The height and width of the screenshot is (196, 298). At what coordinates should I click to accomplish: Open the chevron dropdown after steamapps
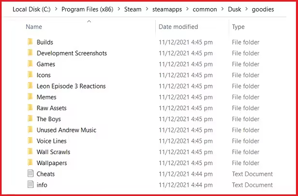tap(185, 9)
